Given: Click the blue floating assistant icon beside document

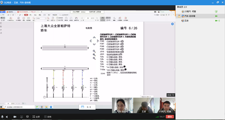Looking at the screenshot, I should [x=172, y=24].
